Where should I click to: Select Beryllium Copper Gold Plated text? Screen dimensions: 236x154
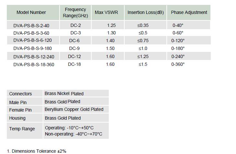(x=74, y=109)
